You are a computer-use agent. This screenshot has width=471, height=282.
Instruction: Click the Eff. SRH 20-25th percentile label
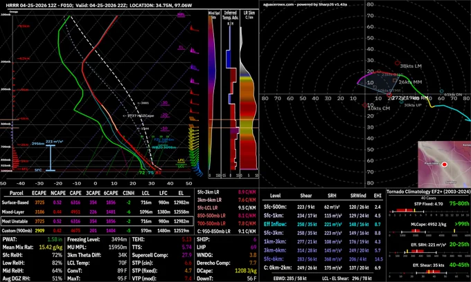[x=459, y=245]
